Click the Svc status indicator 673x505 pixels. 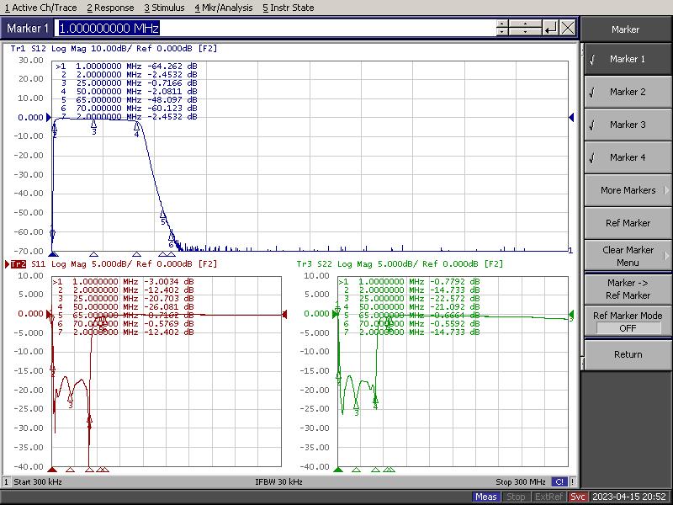tap(578, 497)
